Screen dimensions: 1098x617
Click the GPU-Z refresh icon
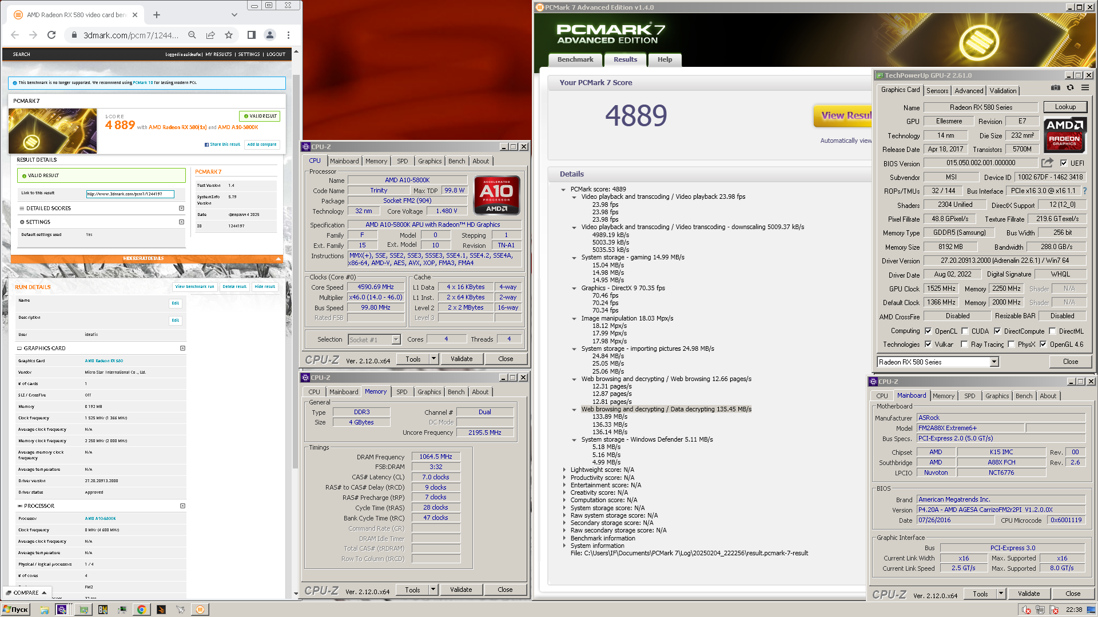coord(1070,88)
